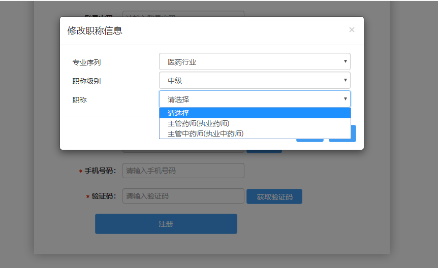Image resolution: width=438 pixels, height=268 pixels.
Task: Select the highlighted 请选择 list option
Action: tap(255, 113)
